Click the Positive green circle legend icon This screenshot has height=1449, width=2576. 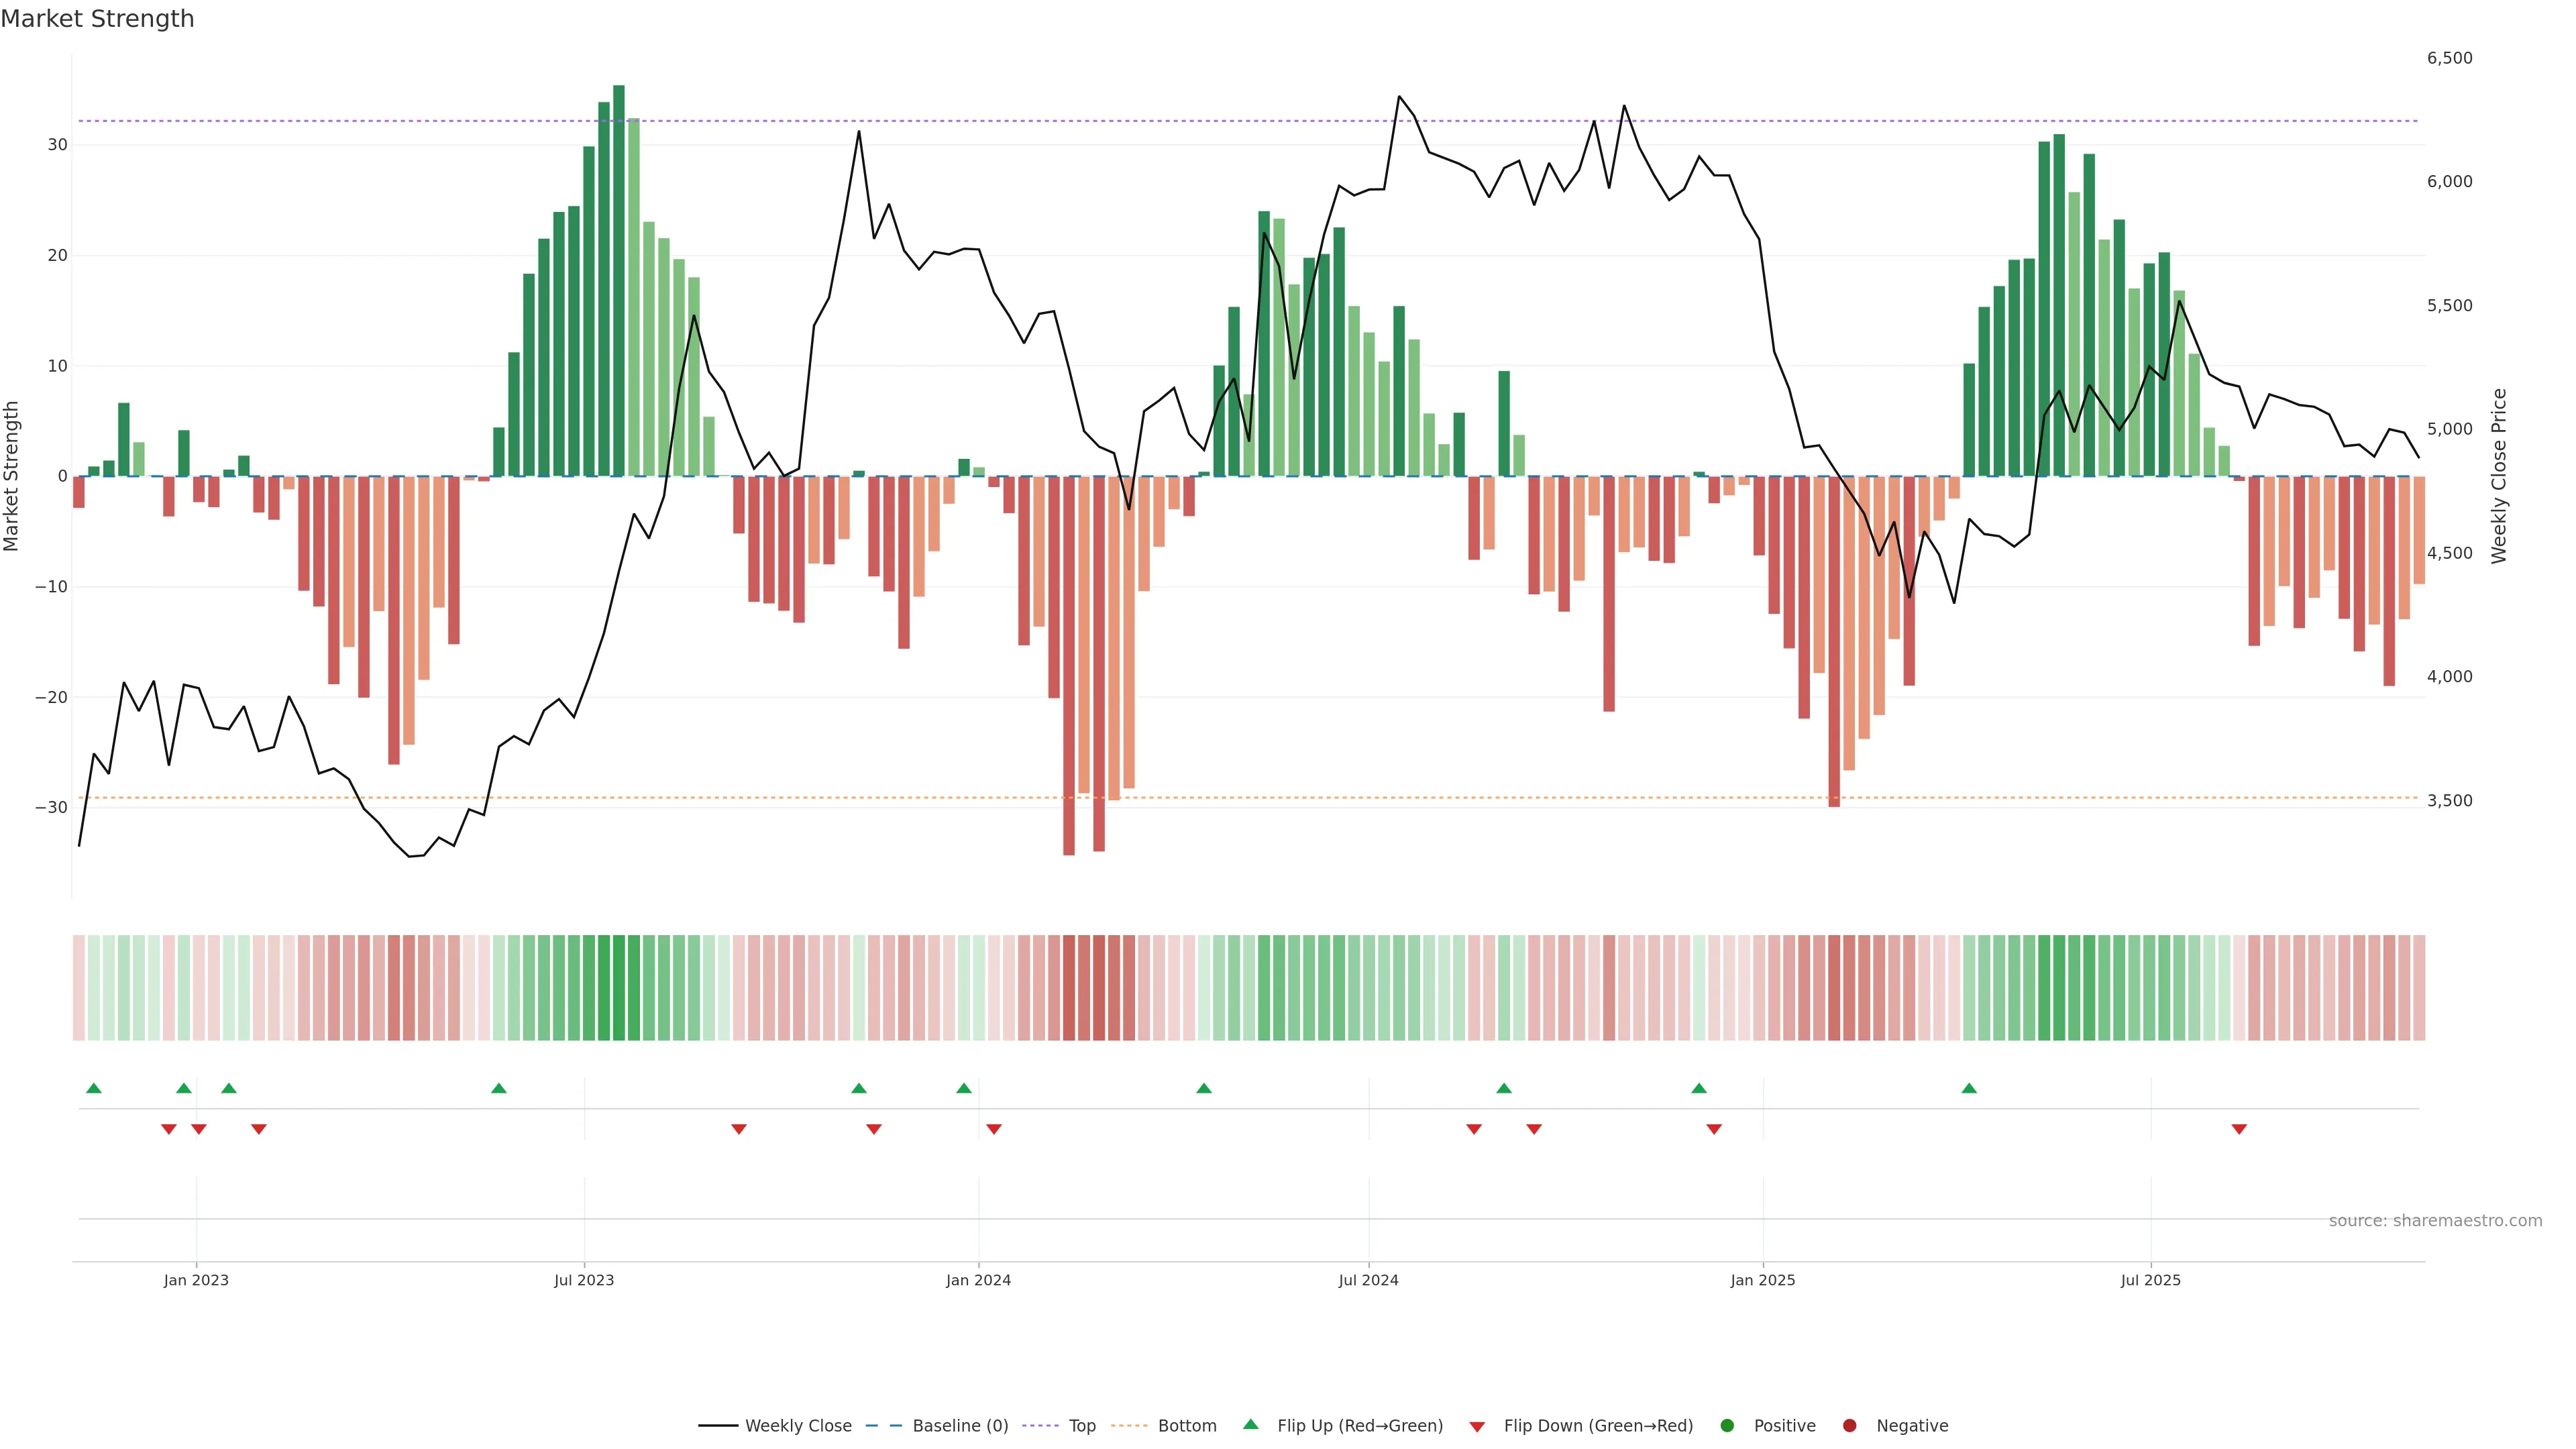point(1727,1425)
